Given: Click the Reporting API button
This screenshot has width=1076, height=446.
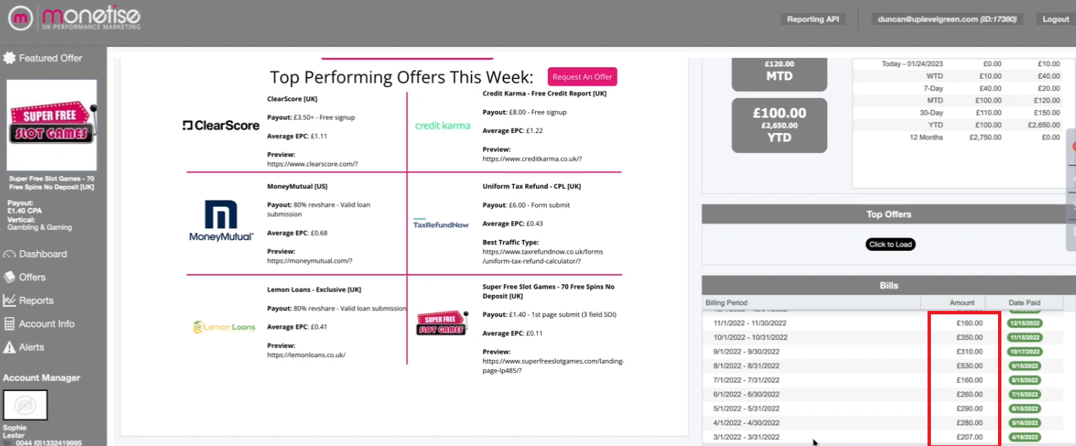Looking at the screenshot, I should 813,19.
